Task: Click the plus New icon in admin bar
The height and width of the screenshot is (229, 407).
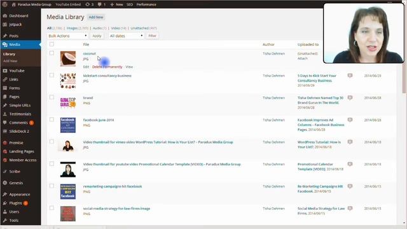Action: click(112, 4)
